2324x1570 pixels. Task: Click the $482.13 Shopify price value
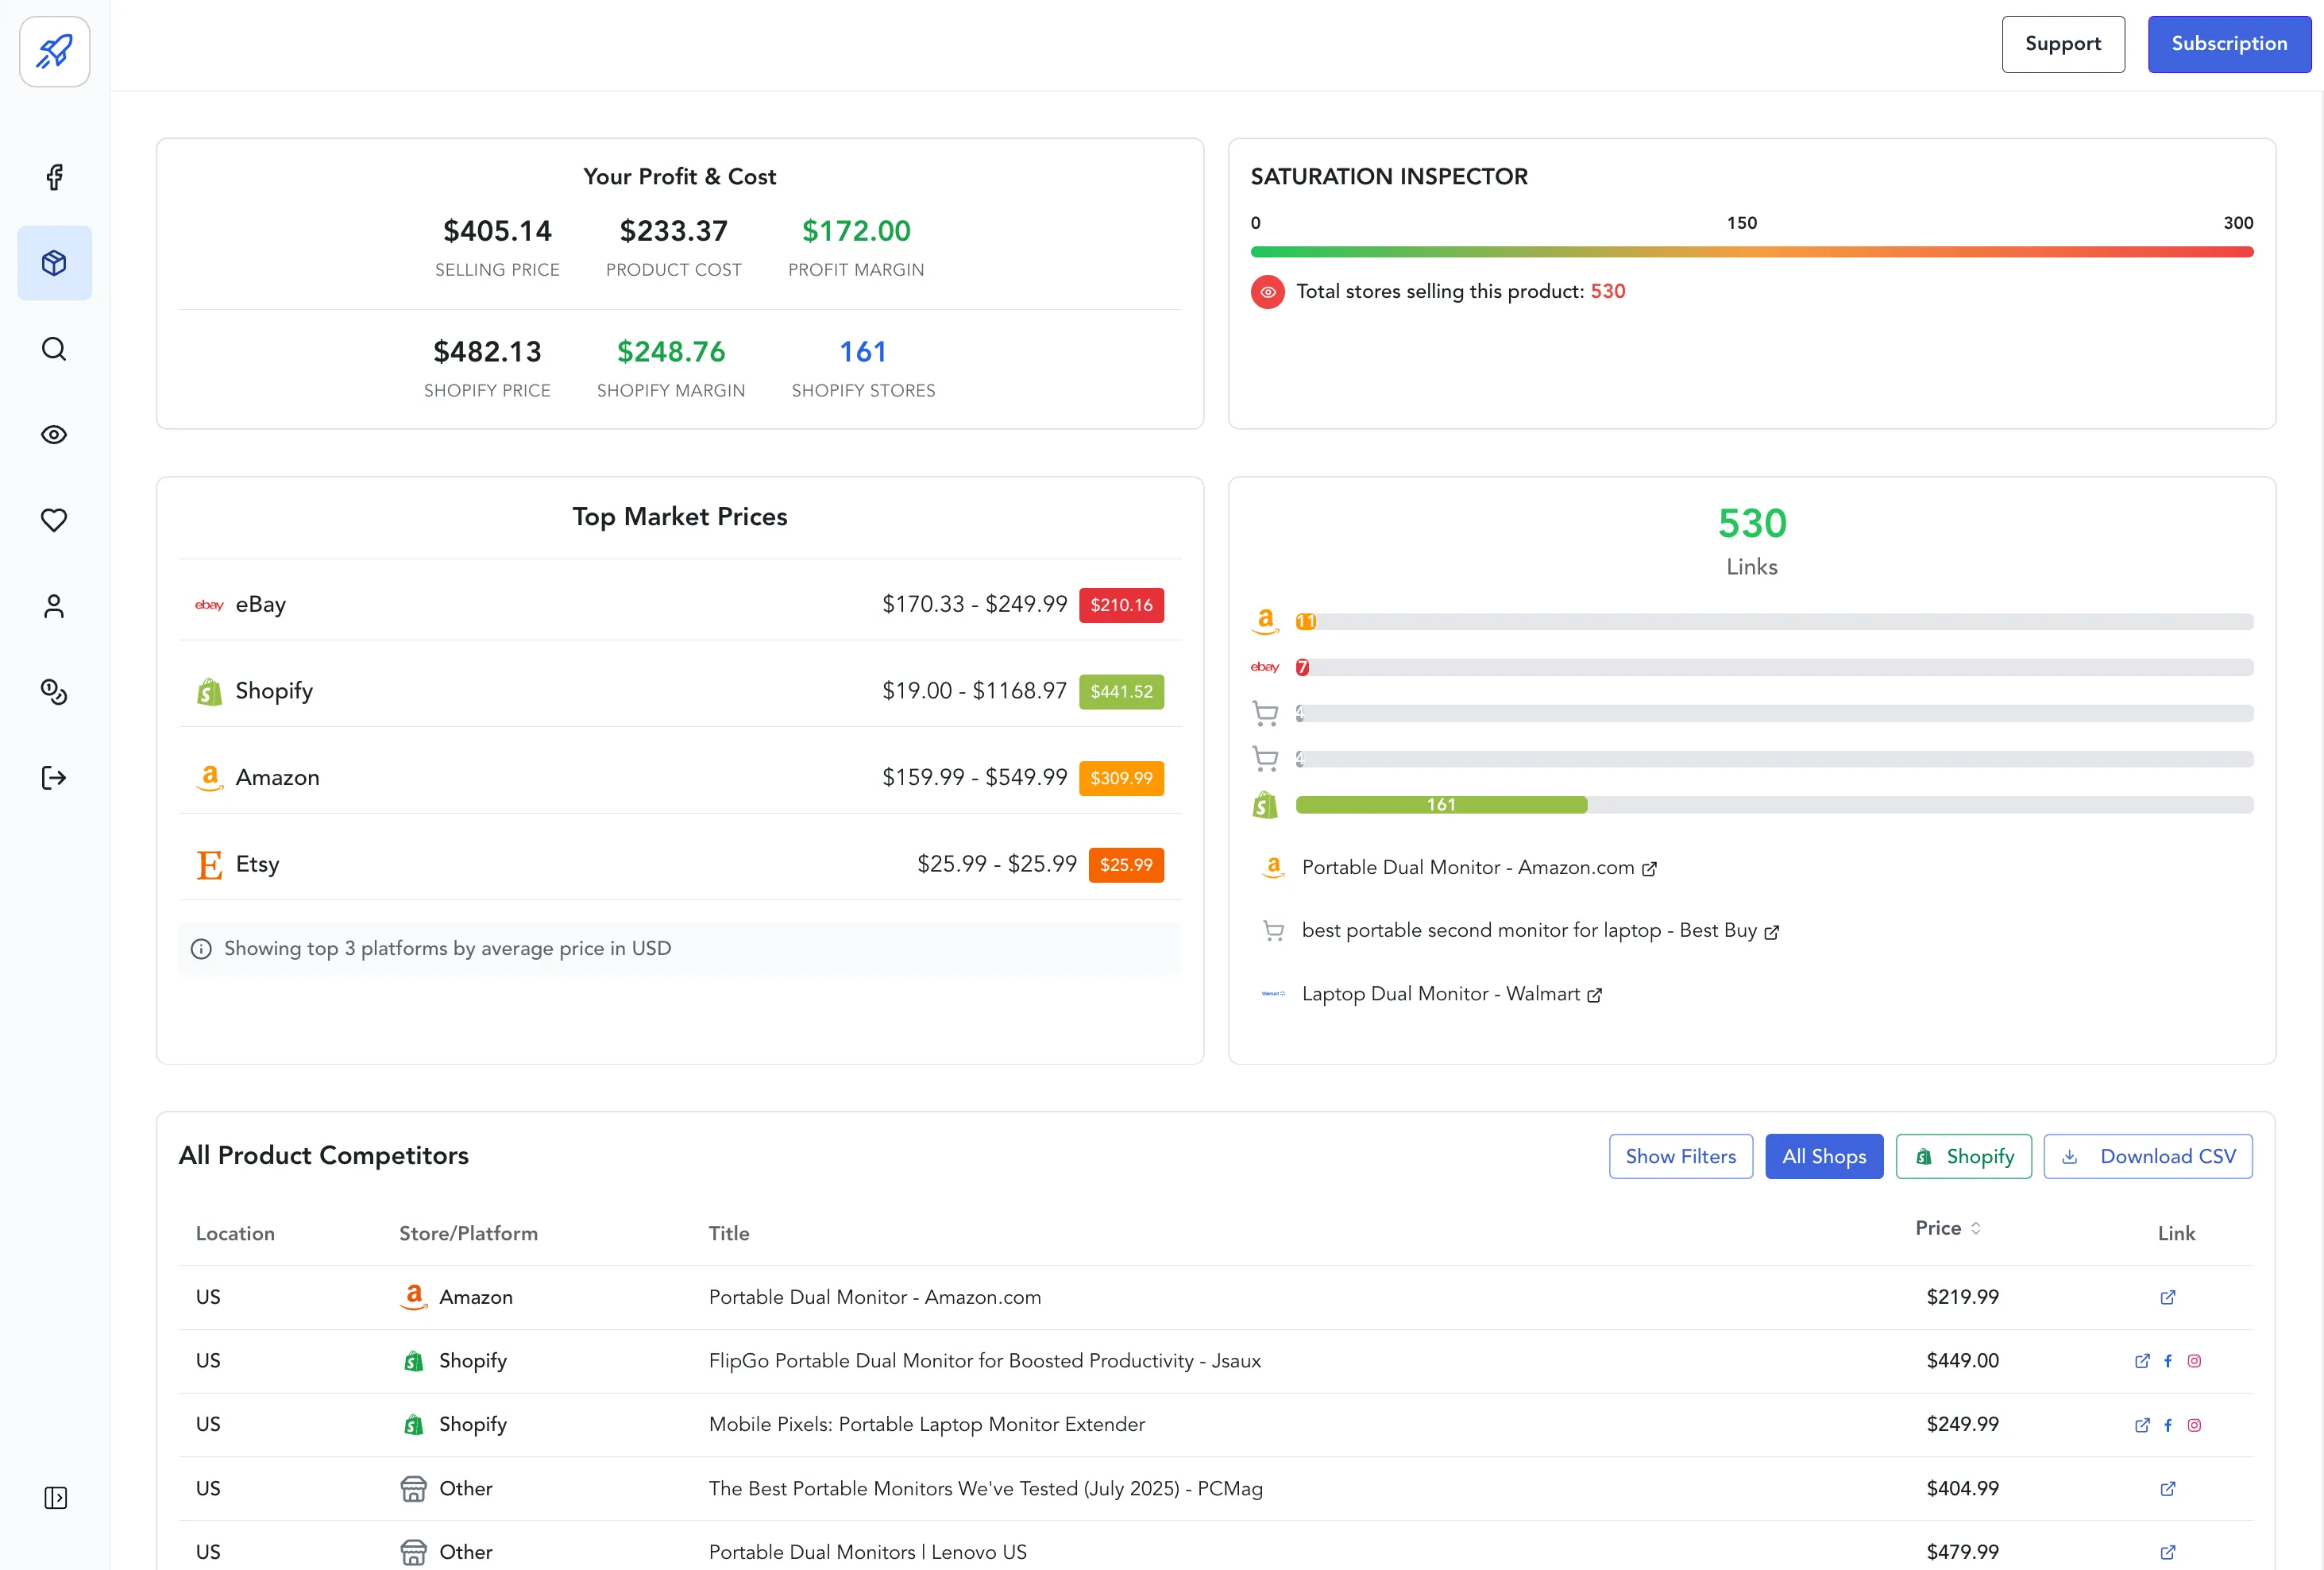coord(487,352)
